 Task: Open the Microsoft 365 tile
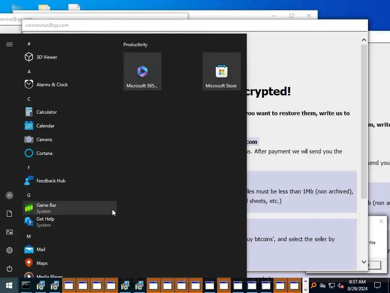click(142, 71)
